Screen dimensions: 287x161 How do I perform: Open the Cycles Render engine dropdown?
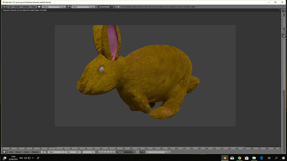coord(106,7)
